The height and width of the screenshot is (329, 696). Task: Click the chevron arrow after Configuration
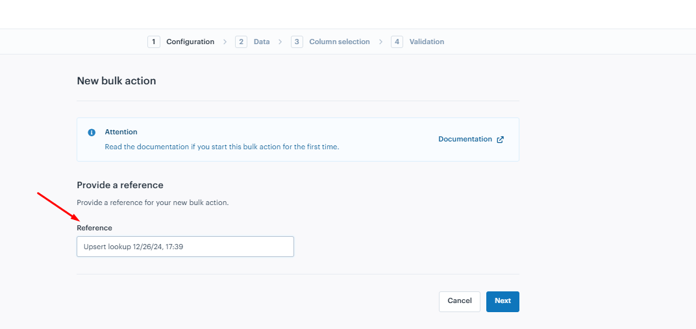click(225, 42)
